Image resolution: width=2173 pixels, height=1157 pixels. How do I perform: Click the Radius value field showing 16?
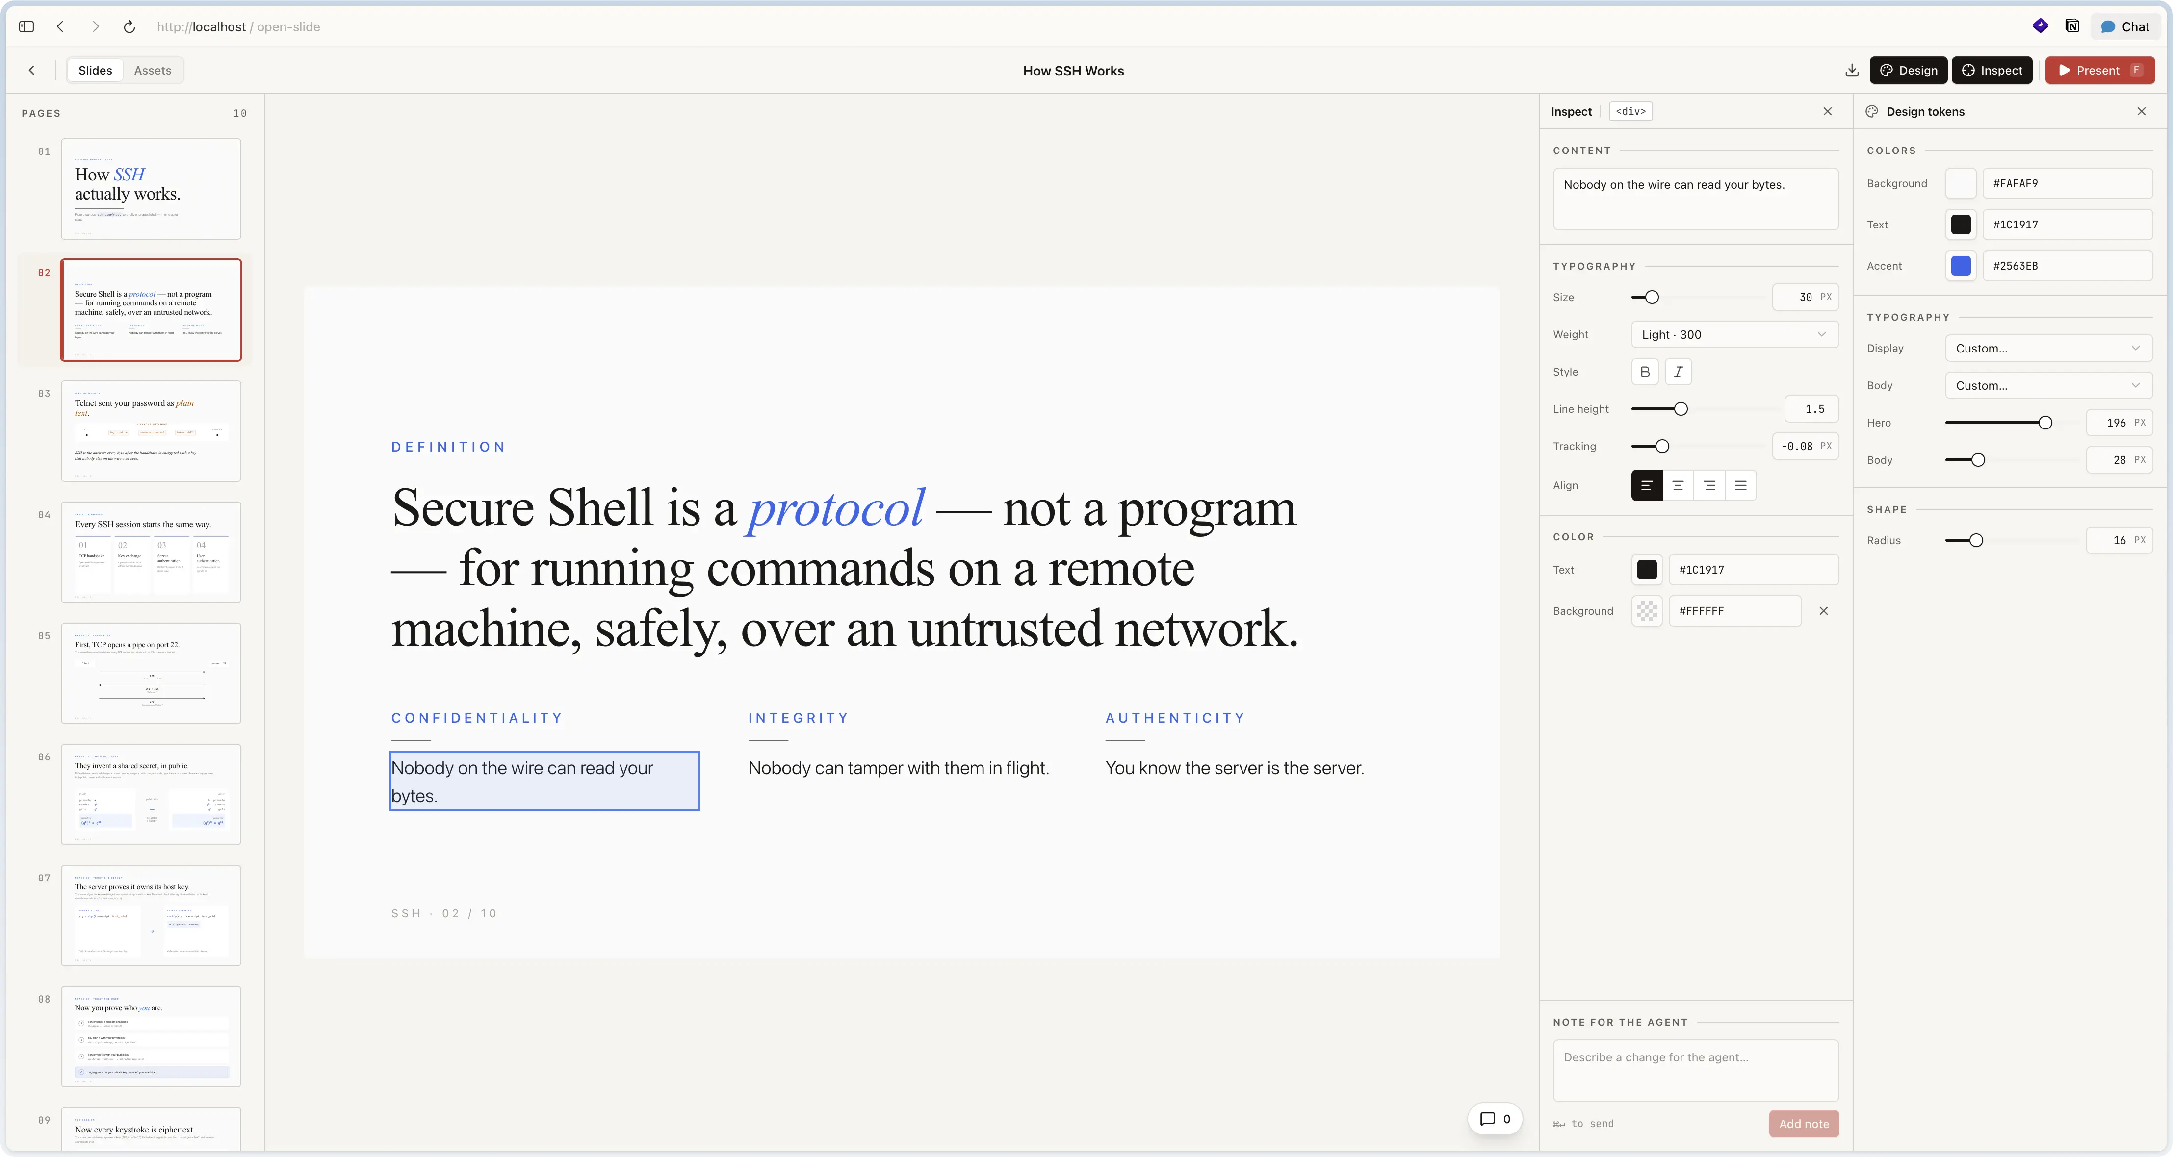coord(2119,541)
